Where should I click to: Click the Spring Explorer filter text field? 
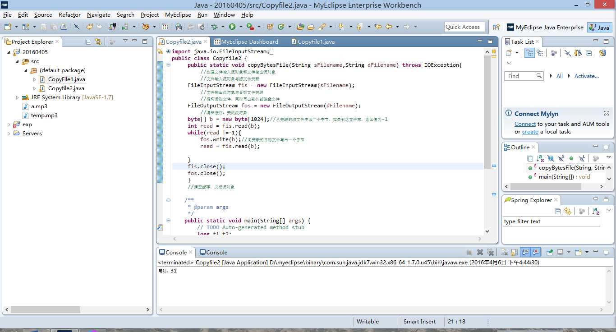(x=552, y=221)
